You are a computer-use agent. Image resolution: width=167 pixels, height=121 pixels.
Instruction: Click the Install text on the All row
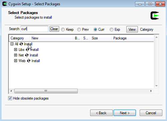pyautogui.click(x=28, y=44)
